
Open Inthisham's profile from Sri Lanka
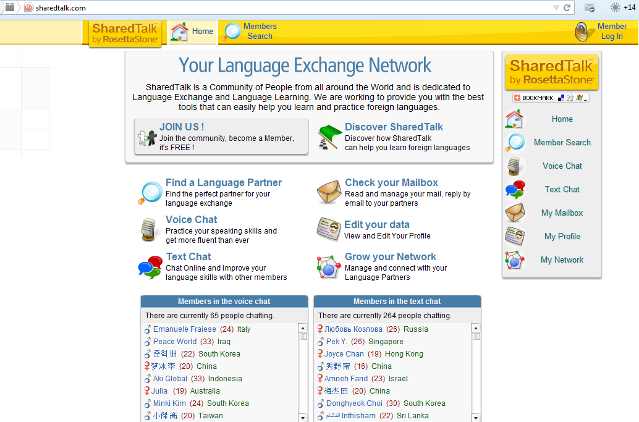[x=351, y=415]
